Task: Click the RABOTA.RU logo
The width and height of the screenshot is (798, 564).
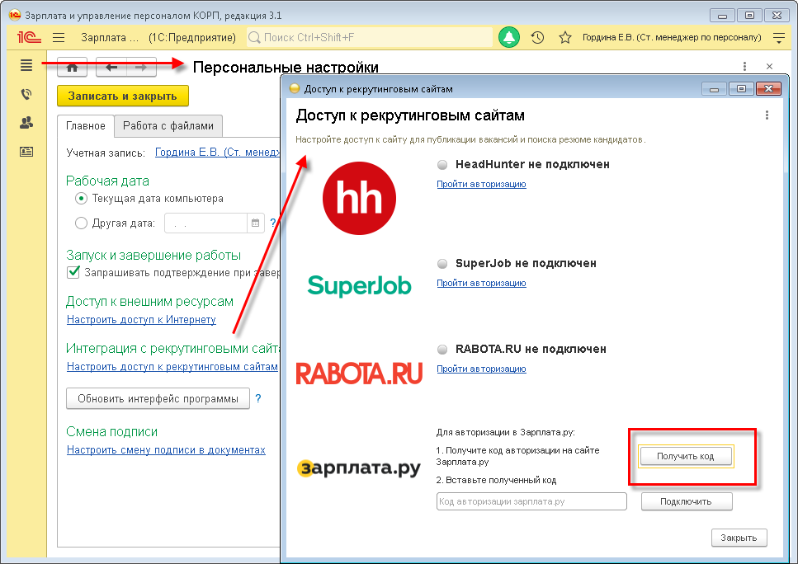Action: coord(359,374)
